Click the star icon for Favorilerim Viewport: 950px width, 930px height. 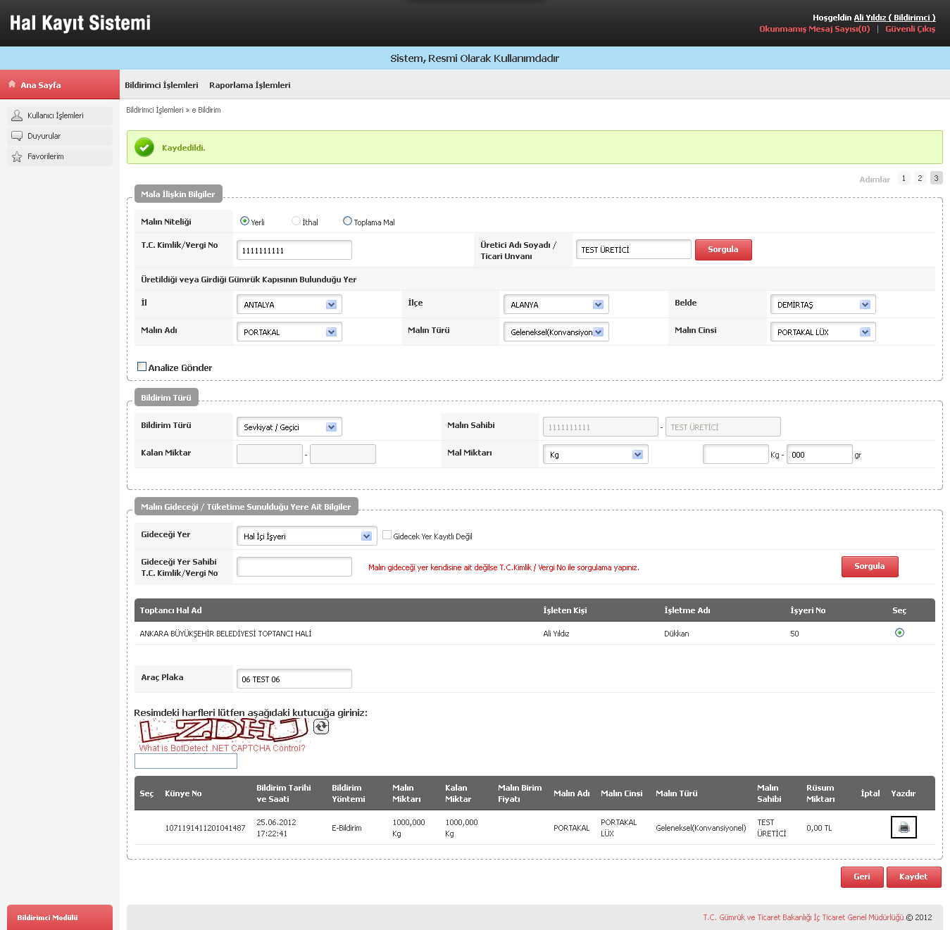[x=17, y=156]
